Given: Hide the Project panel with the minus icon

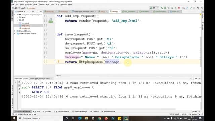Looking at the screenshot, I should [x=41, y=12].
